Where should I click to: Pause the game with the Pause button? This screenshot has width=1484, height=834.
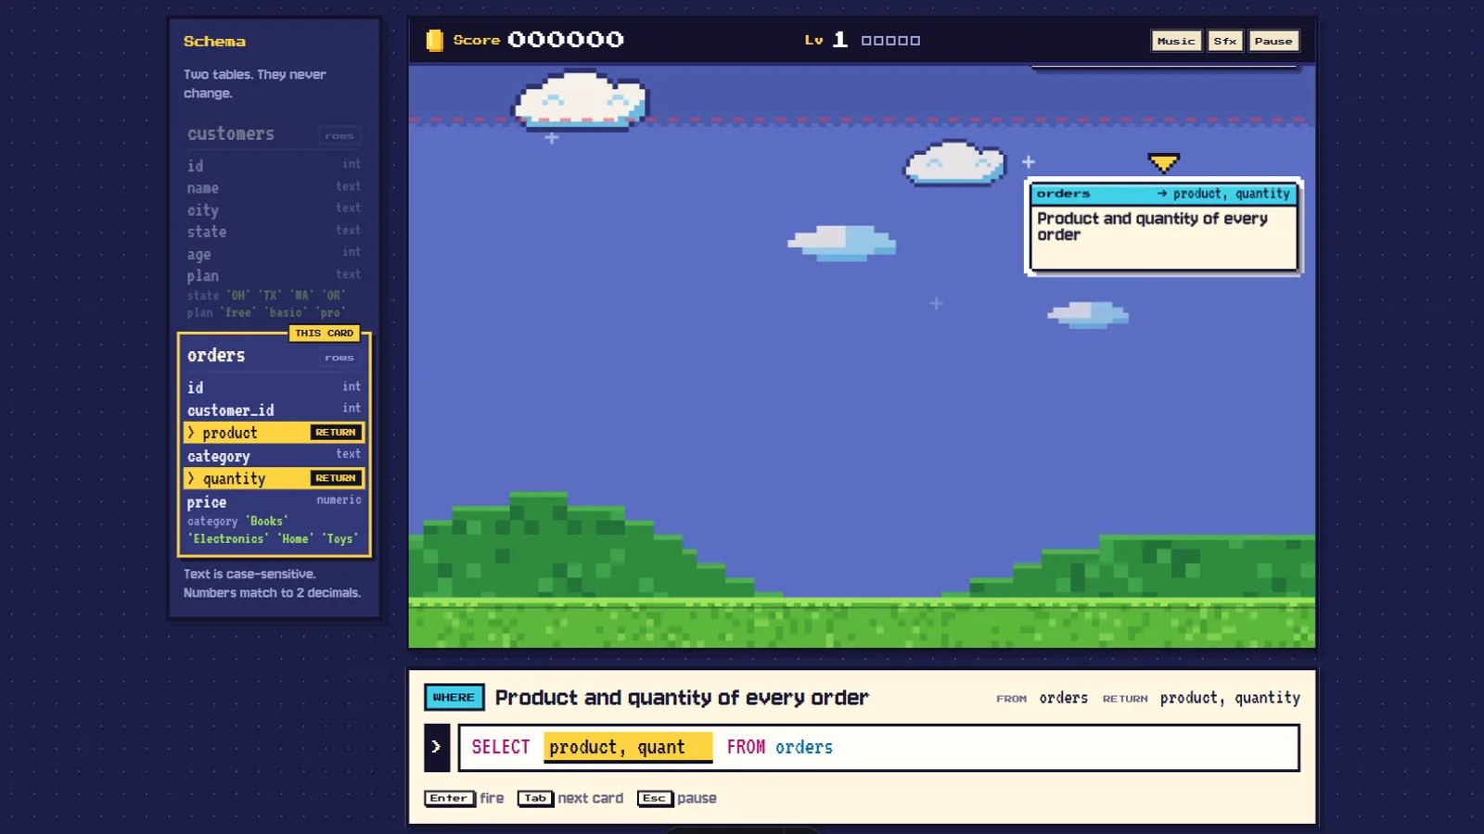tap(1273, 41)
